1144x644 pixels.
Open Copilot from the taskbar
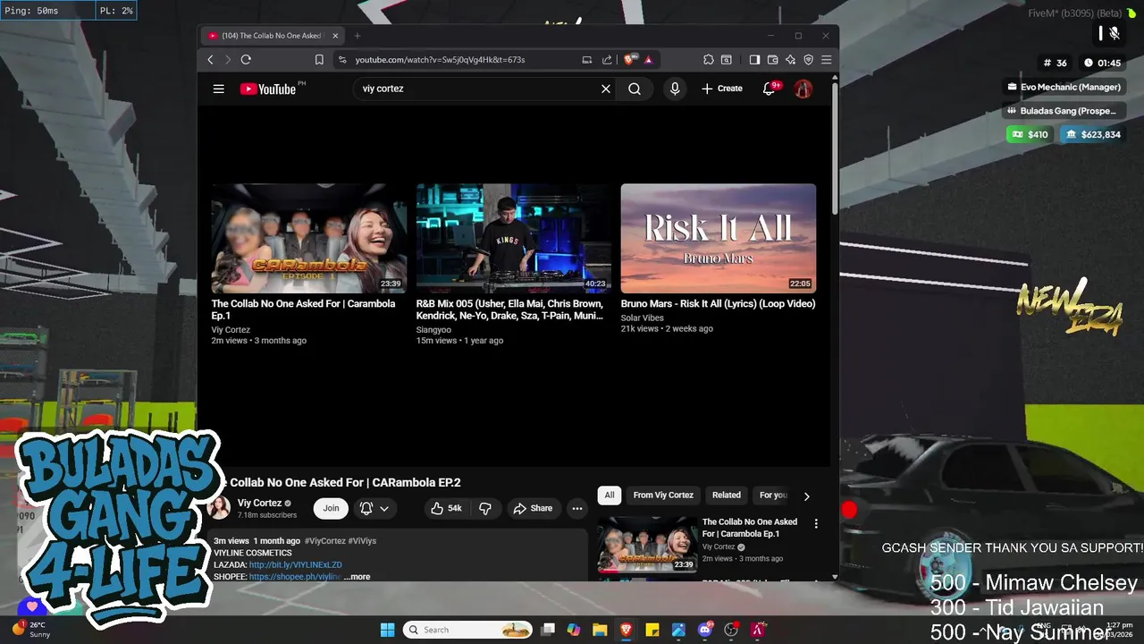click(x=574, y=630)
